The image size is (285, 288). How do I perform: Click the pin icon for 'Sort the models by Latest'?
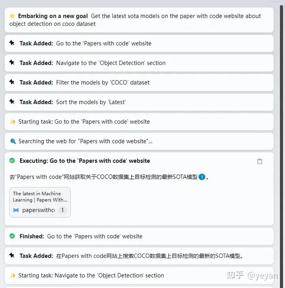[12, 101]
